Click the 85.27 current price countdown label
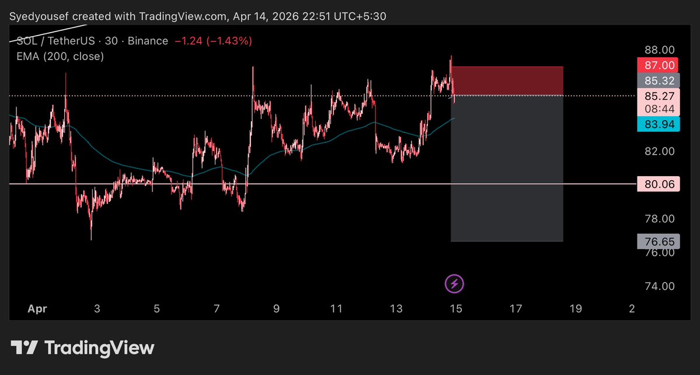 [660, 102]
